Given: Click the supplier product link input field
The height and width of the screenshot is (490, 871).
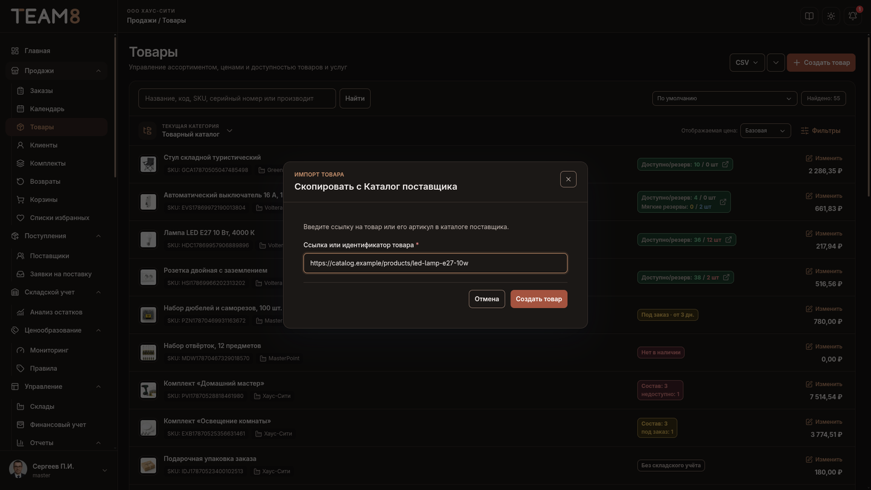Looking at the screenshot, I should [x=435, y=263].
